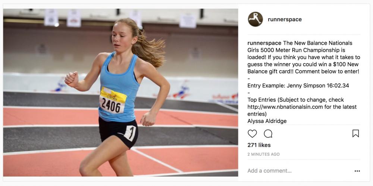Click the Entry Example Jenny Simpson line

click(298, 86)
